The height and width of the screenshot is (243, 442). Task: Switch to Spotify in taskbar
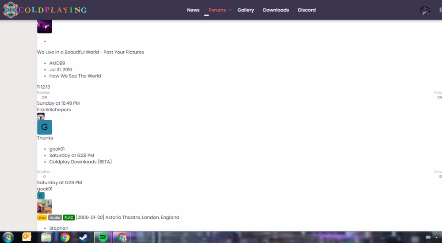point(103,237)
